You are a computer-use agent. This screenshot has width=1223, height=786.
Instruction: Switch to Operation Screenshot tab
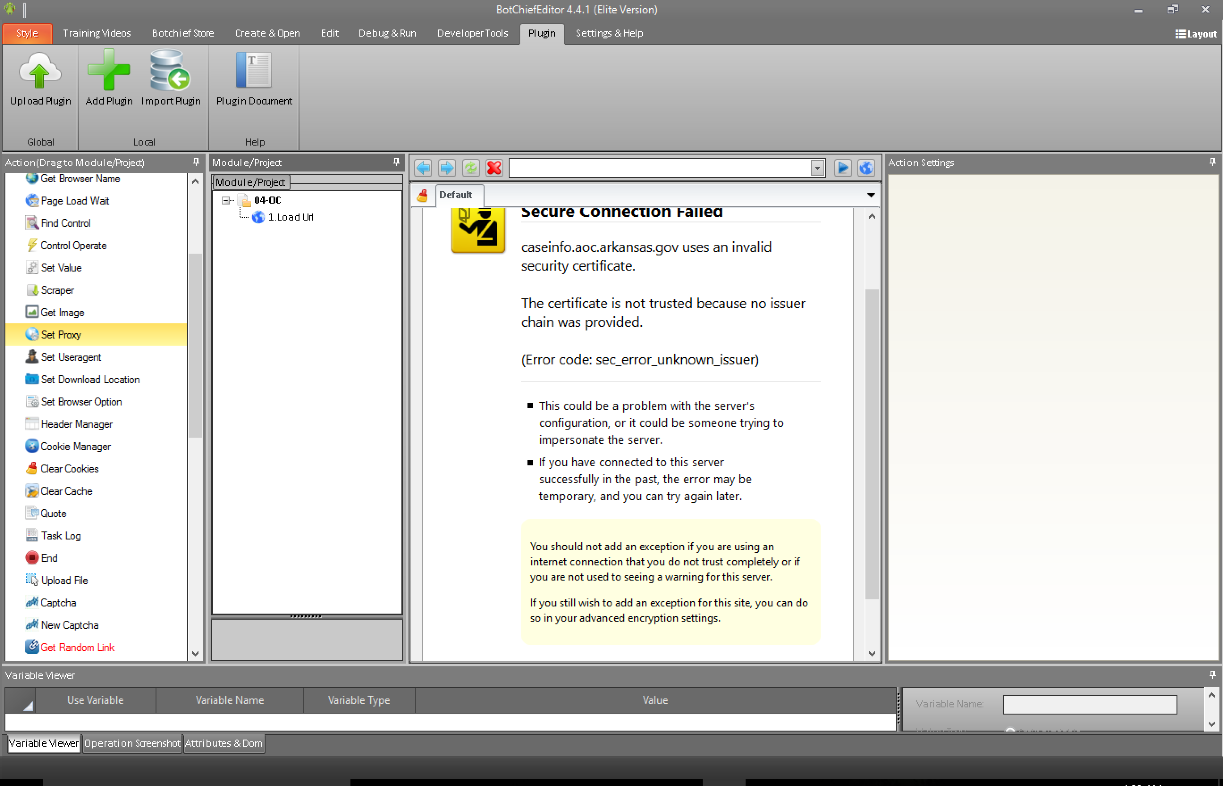(x=132, y=743)
